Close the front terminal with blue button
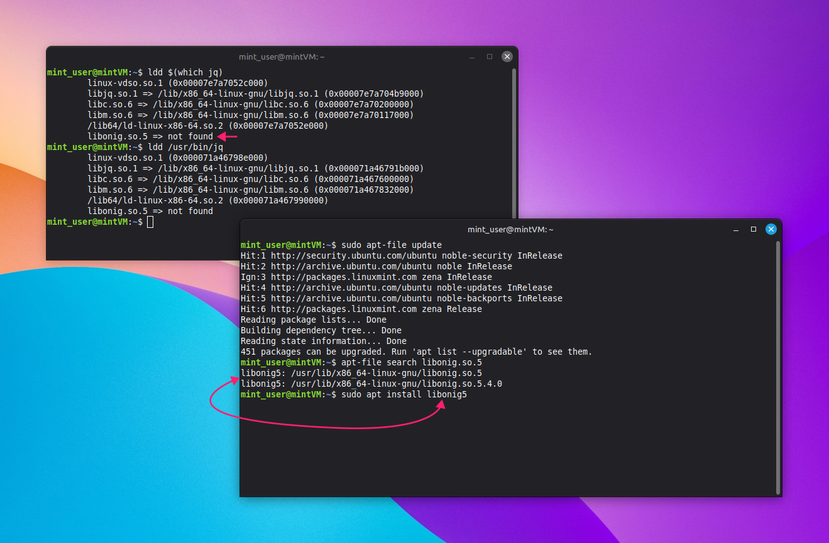Image resolution: width=829 pixels, height=543 pixels. [x=771, y=229]
